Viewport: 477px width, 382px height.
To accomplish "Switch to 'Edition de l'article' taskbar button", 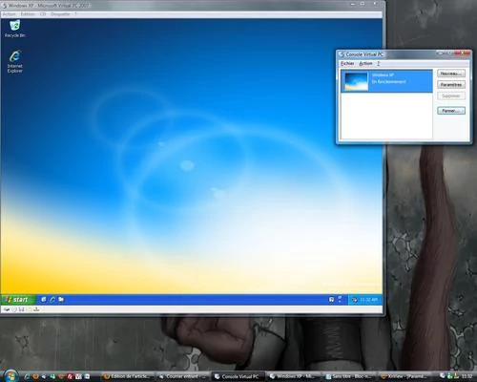I will (x=128, y=376).
